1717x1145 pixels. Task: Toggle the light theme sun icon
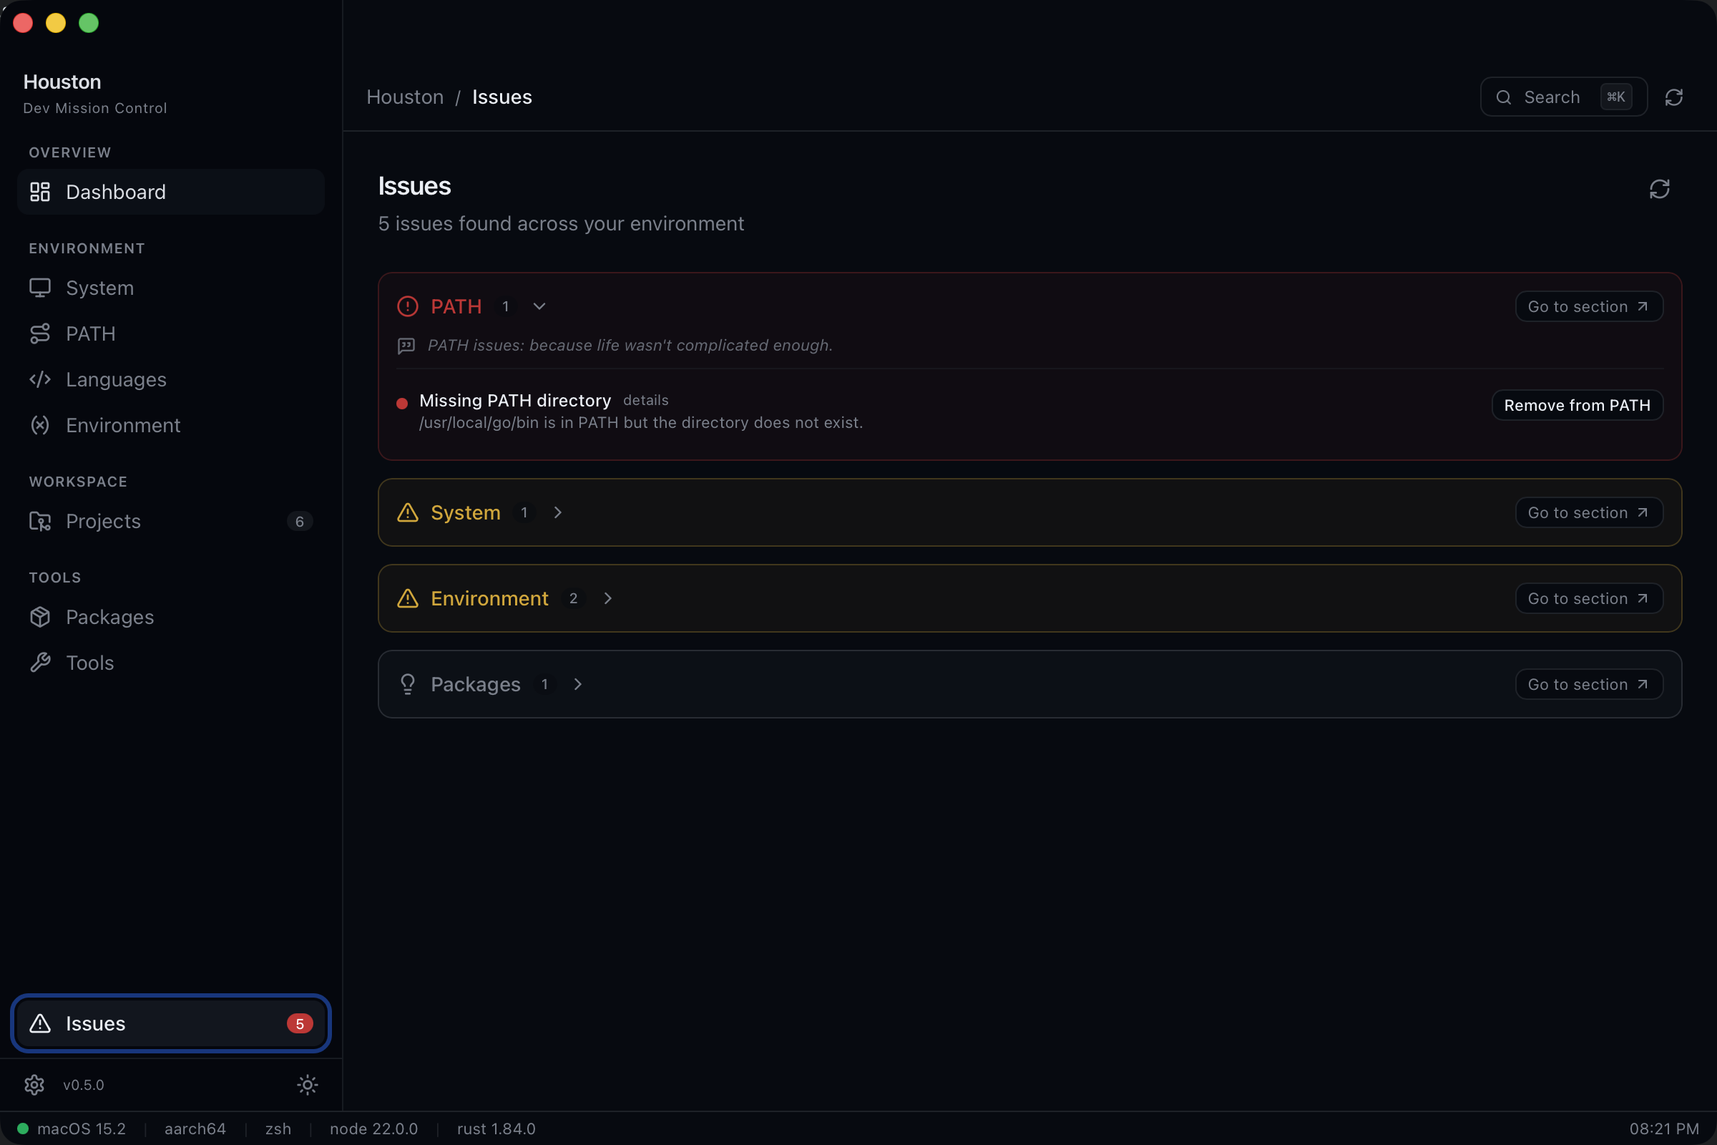308,1084
